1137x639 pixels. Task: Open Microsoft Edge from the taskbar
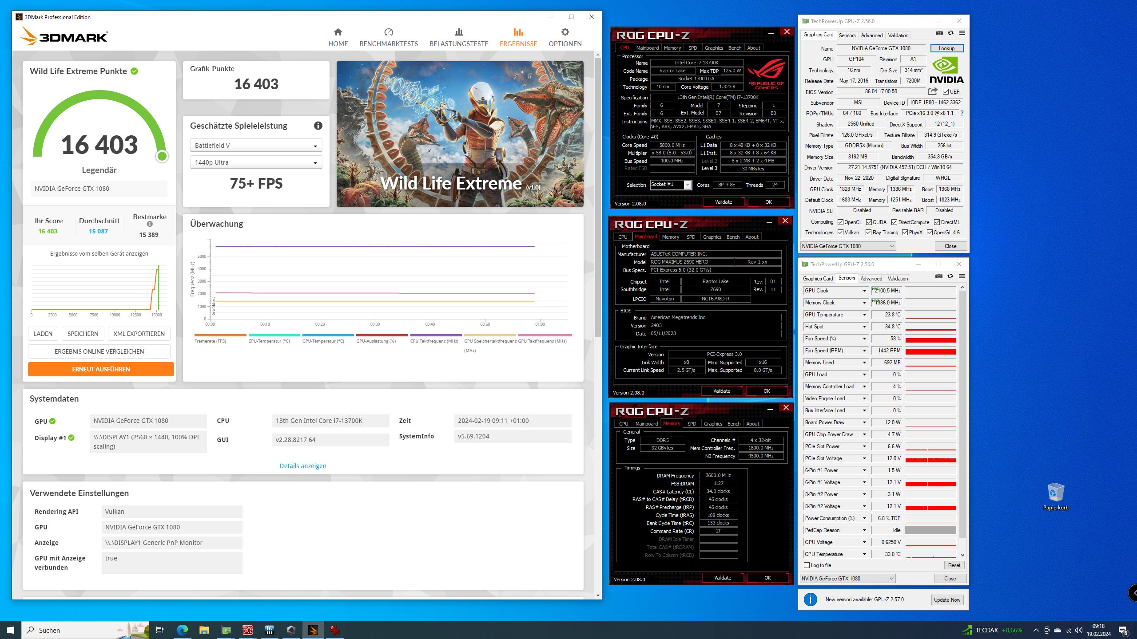(182, 630)
